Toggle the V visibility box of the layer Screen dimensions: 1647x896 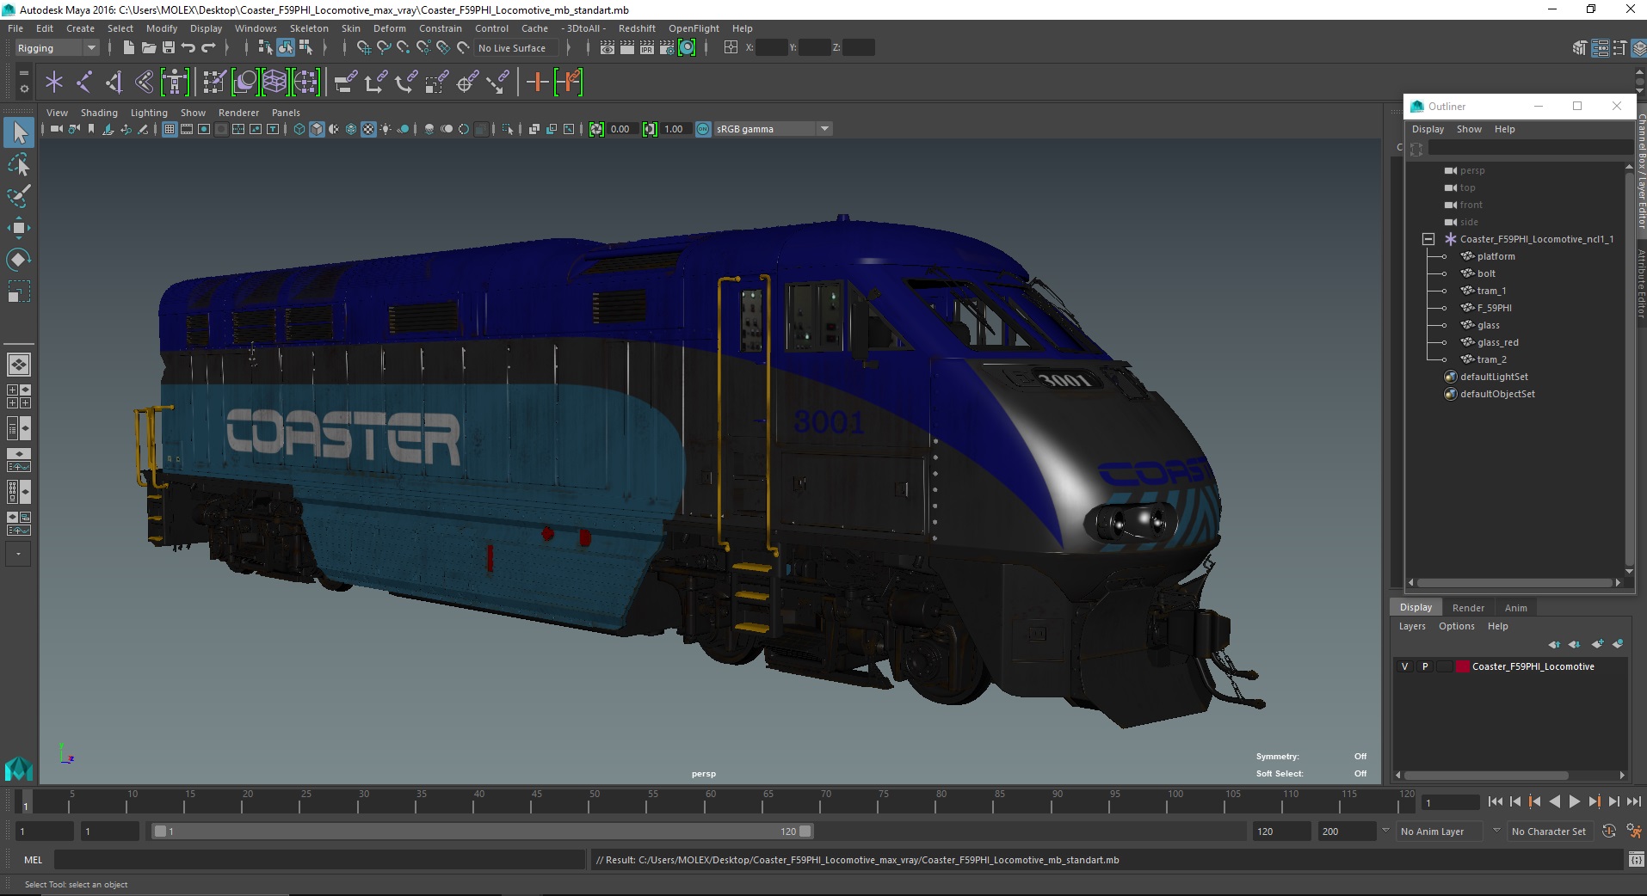pyautogui.click(x=1404, y=666)
